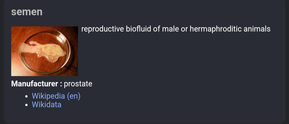Click the word "of" after biofluid
The image size is (289, 124).
[x=157, y=29]
